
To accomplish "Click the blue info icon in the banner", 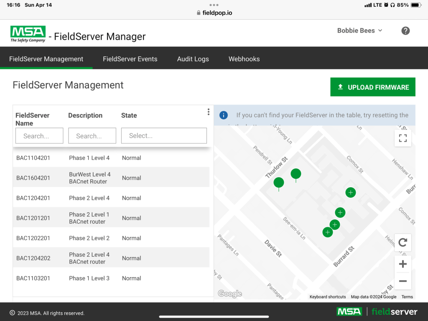I will 224,115.
